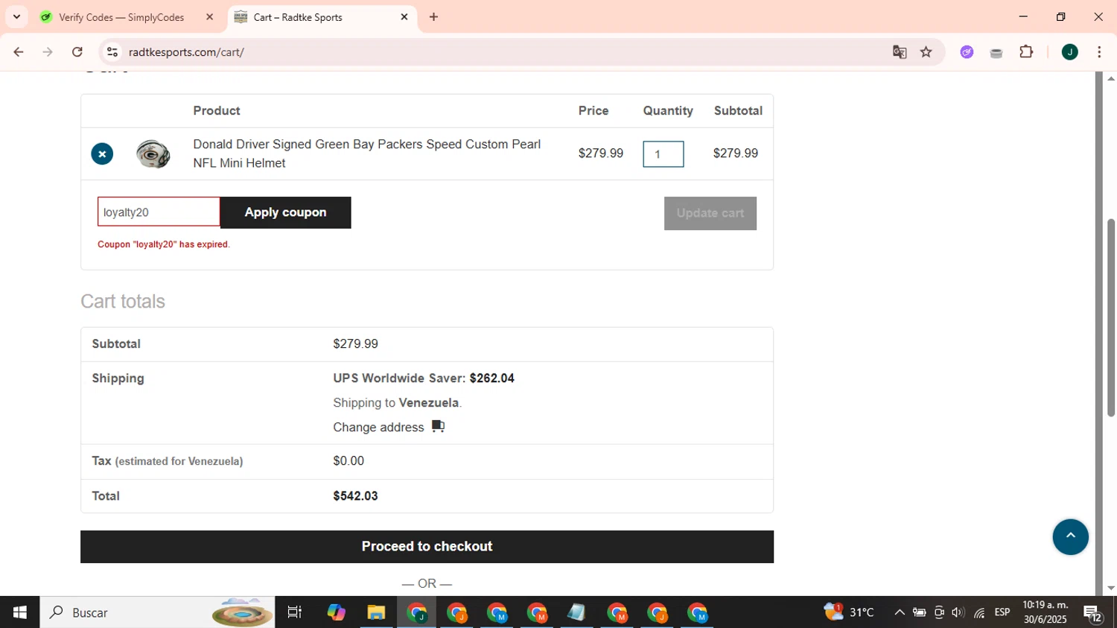Open the grey disk-shaped extension icon
This screenshot has width=1117, height=628.
996,53
